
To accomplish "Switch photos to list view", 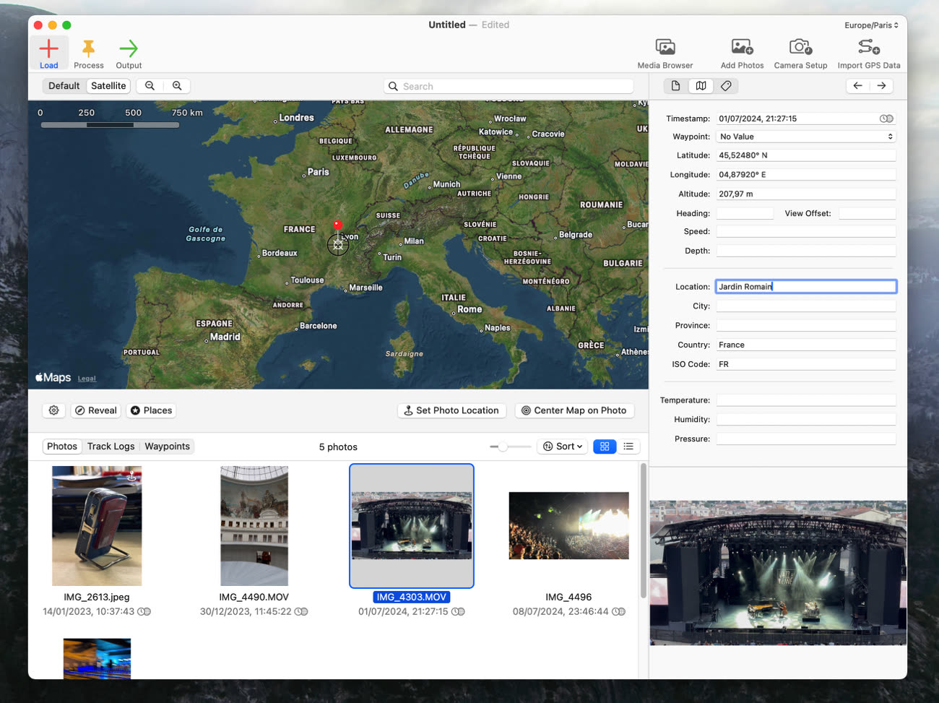I will click(x=628, y=447).
